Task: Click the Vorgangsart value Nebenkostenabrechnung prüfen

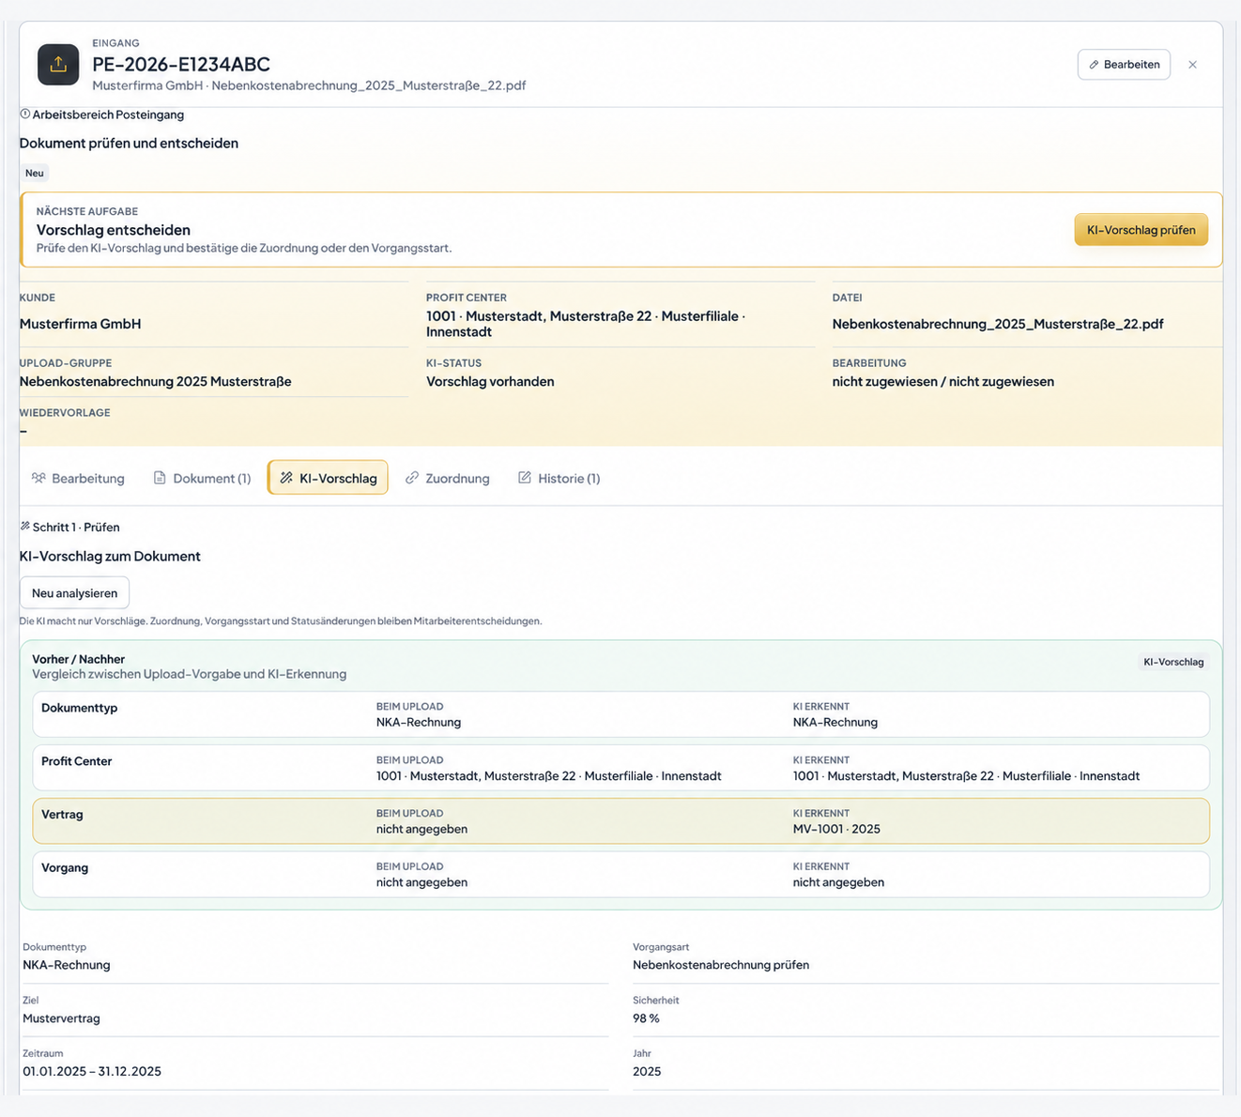Action: tap(721, 965)
